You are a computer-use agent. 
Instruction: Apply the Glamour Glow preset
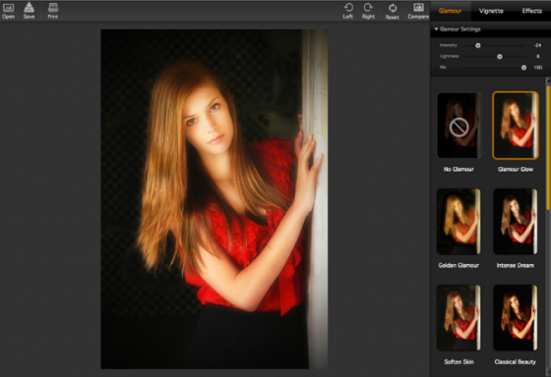pyautogui.click(x=516, y=126)
